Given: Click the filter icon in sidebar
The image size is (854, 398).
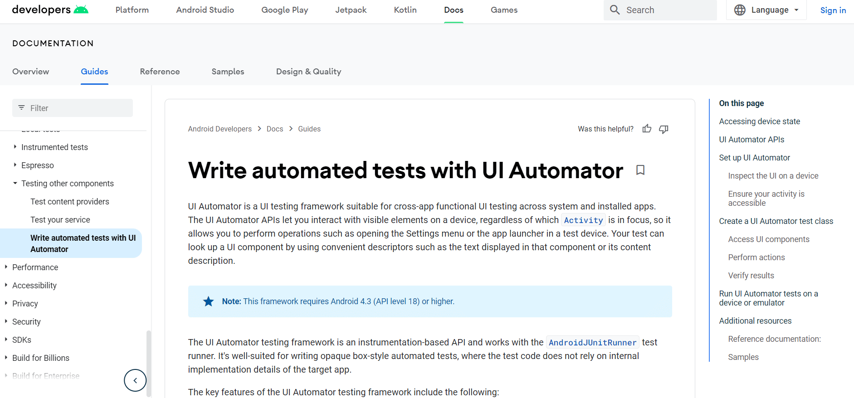Looking at the screenshot, I should click(x=21, y=108).
